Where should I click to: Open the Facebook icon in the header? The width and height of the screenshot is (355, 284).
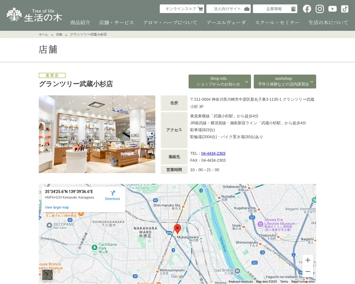307,9
